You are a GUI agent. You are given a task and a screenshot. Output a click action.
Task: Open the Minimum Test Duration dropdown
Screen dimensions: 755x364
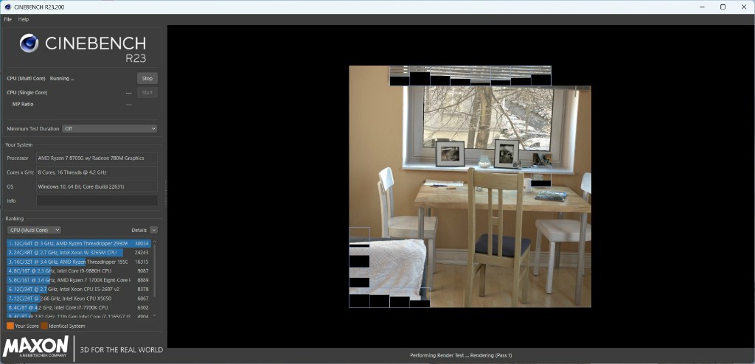tap(109, 129)
